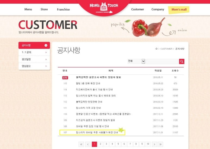Open notice 113 about 펩시 레트로 파티
This screenshot has width=210, height=149.
coord(96,96)
